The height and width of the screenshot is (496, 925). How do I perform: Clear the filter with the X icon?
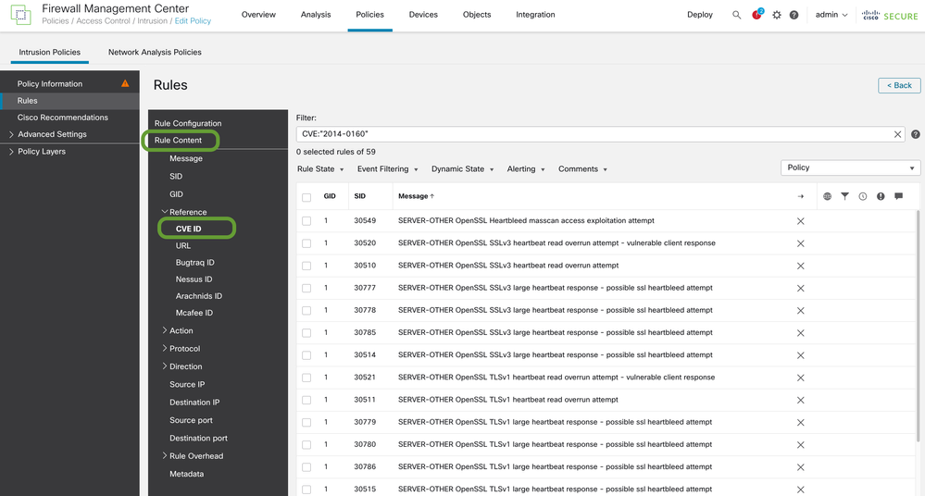[897, 134]
